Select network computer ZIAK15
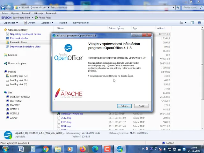 pyautogui.click(x=14, y=118)
